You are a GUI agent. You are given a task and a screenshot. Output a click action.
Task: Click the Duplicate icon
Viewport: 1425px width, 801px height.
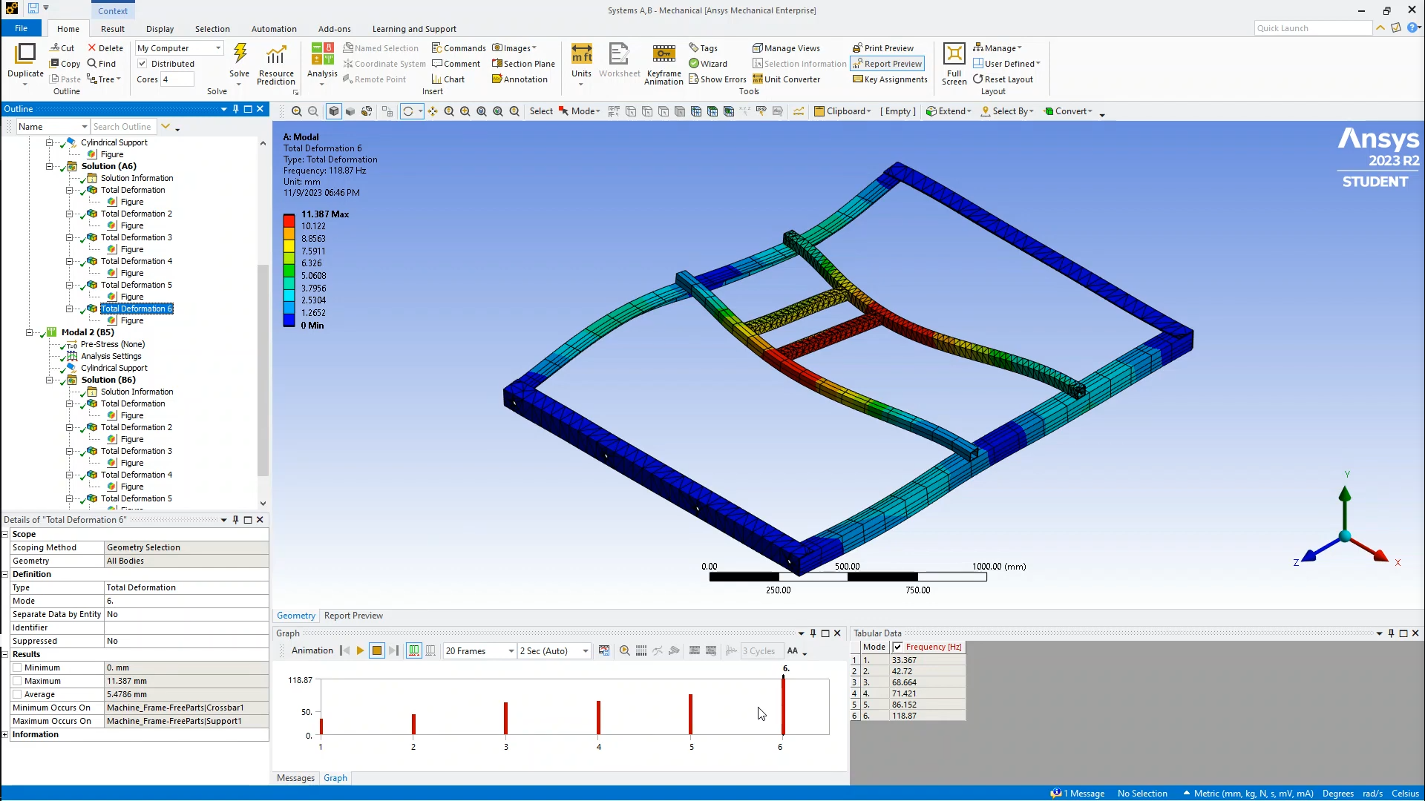[25, 53]
